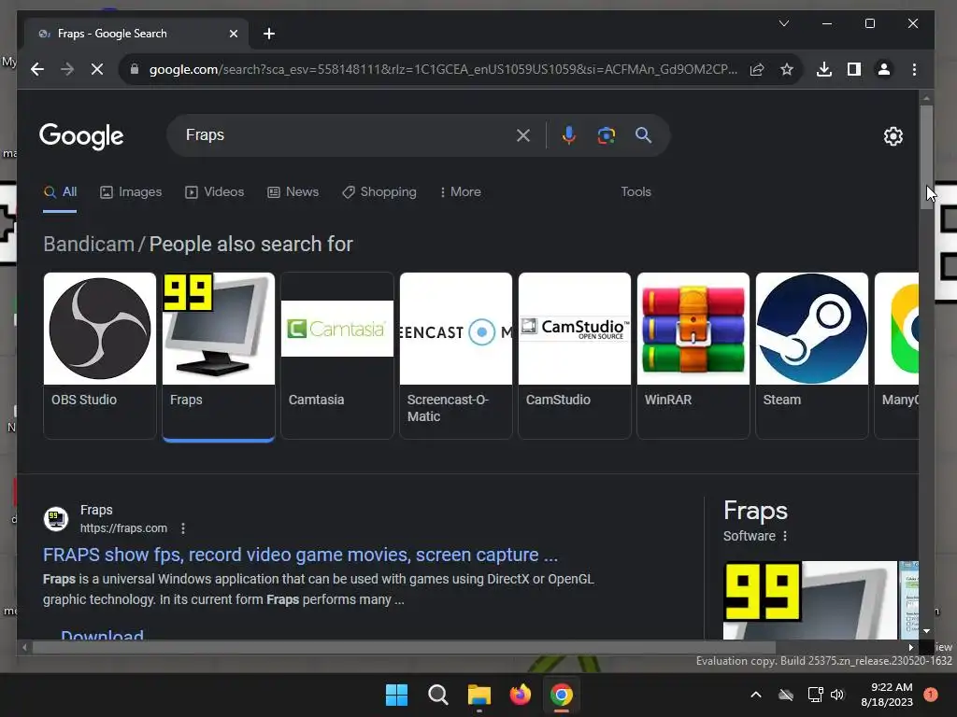Click the Google logo
The height and width of the screenshot is (717, 957).
click(x=81, y=136)
